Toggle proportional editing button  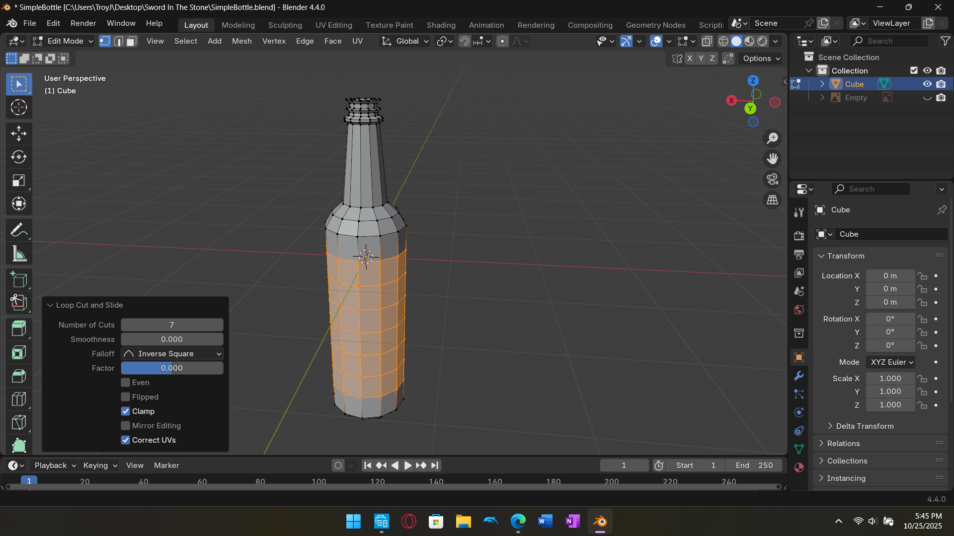(x=502, y=41)
